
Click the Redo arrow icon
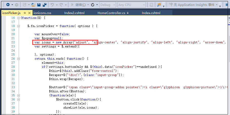pyautogui.click(x=62, y=5)
